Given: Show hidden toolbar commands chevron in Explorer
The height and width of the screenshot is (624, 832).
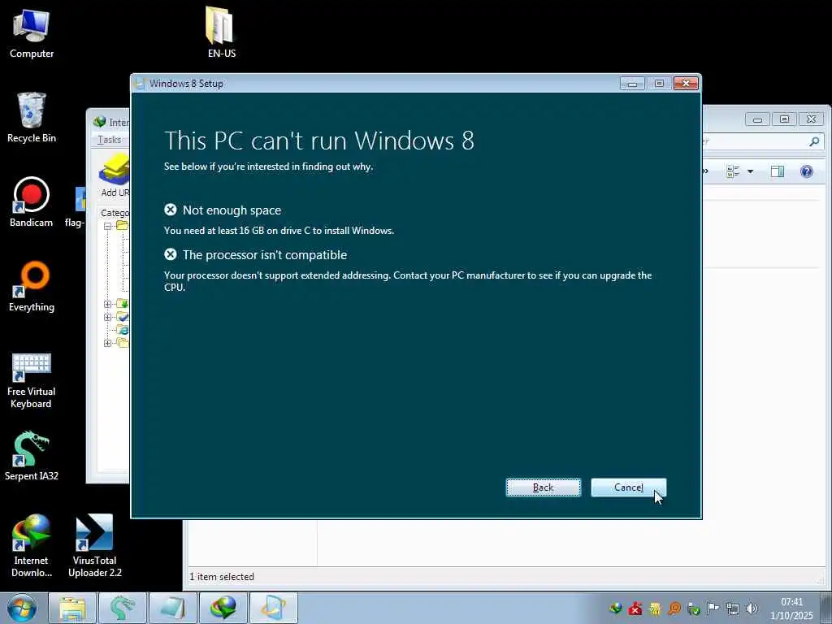Looking at the screenshot, I should coord(706,171).
